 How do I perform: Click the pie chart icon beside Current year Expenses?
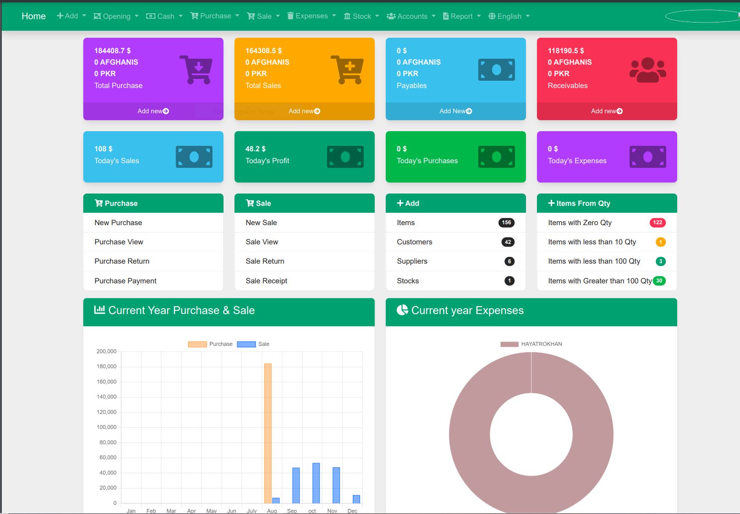[x=402, y=310]
